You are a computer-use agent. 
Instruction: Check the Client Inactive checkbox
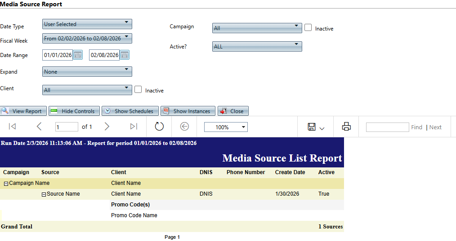click(138, 90)
